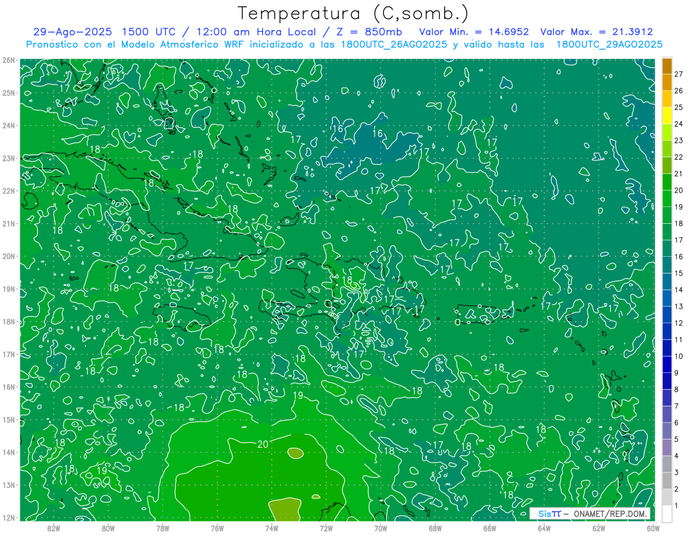Viewport: 694px width, 536px height.
Task: Click the yellow swatch between 24 and 25
Action: (667, 116)
